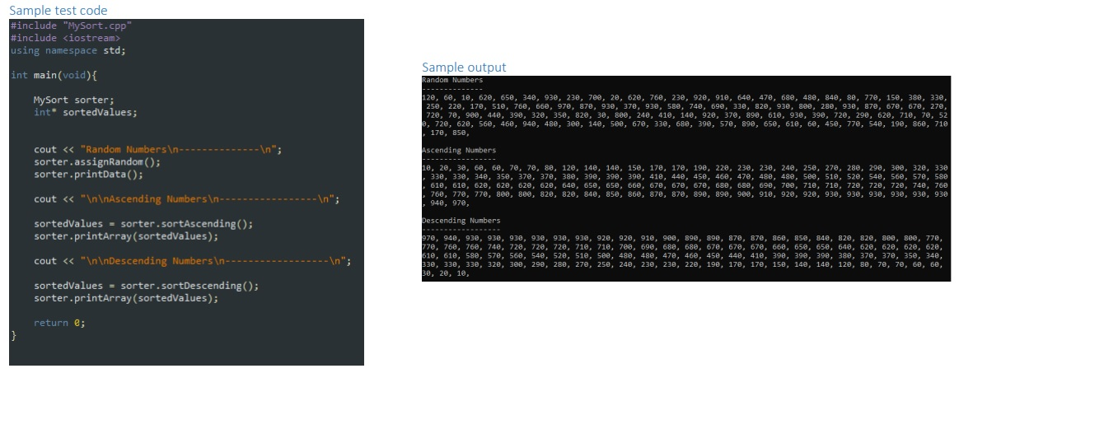
Task: Click the cout "Descending Numbers" code line
Action: coord(193,261)
